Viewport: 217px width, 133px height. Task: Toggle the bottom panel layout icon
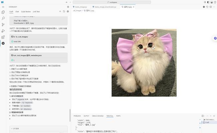212,2
